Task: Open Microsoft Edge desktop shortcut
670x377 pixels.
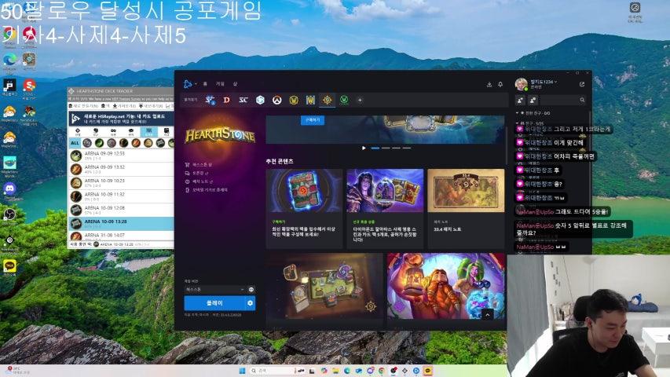Action: pyautogui.click(x=9, y=60)
